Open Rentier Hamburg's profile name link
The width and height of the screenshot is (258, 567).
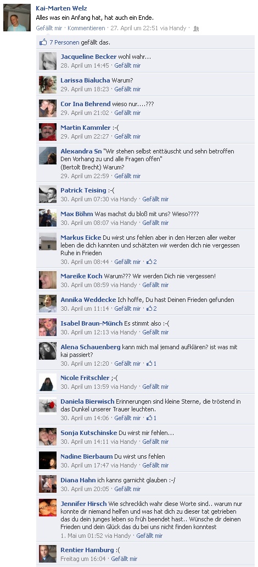(87, 550)
